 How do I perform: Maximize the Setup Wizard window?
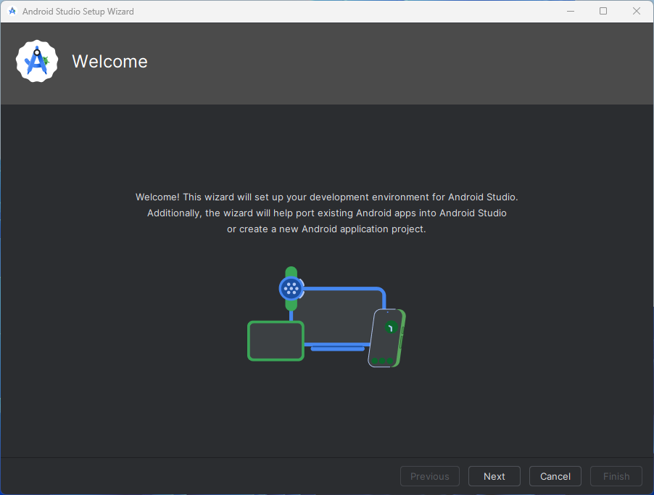pos(603,12)
